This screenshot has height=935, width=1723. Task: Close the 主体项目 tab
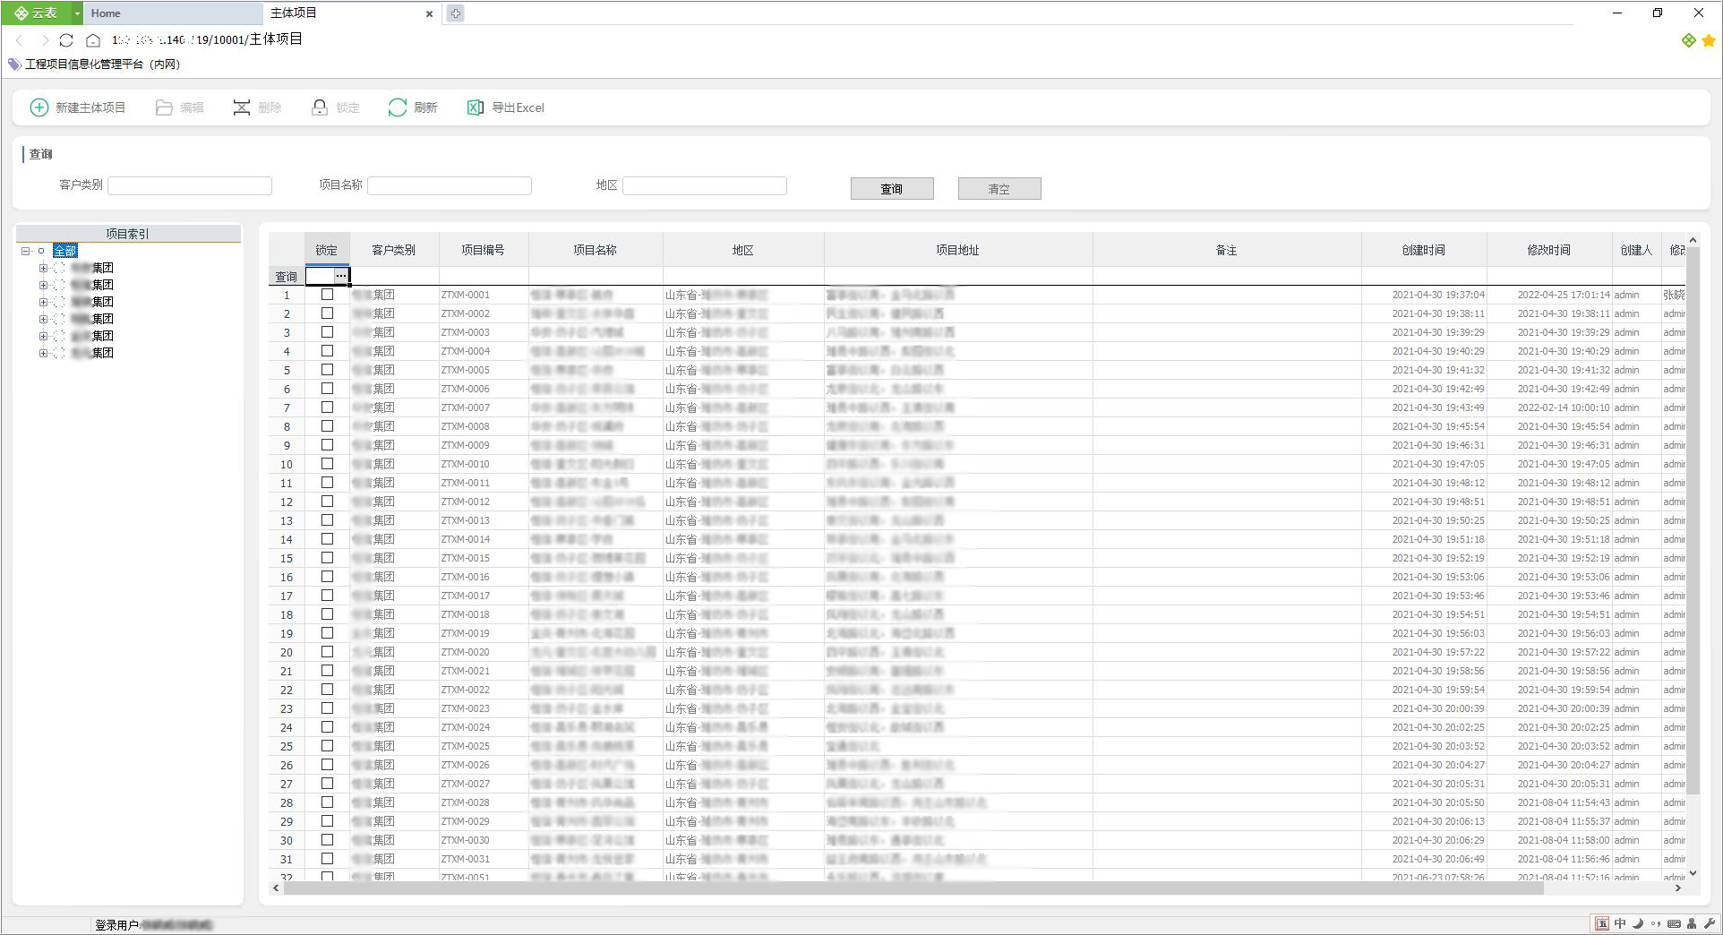pos(429,13)
